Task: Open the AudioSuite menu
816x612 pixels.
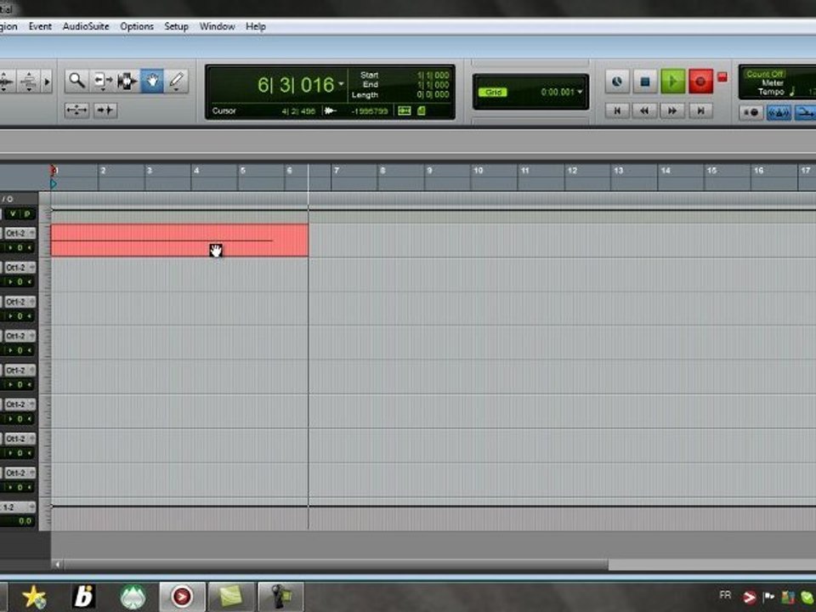Action: [86, 26]
